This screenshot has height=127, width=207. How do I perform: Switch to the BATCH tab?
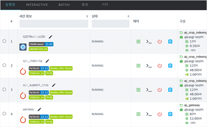click(x=64, y=5)
